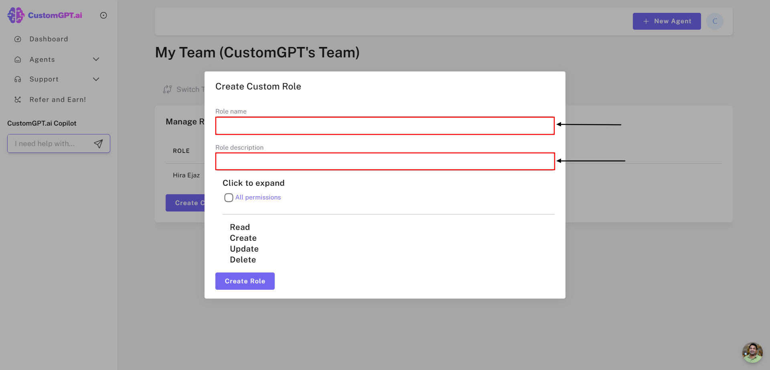
Task: Click the Agents sidebar icon
Action: [x=18, y=59]
